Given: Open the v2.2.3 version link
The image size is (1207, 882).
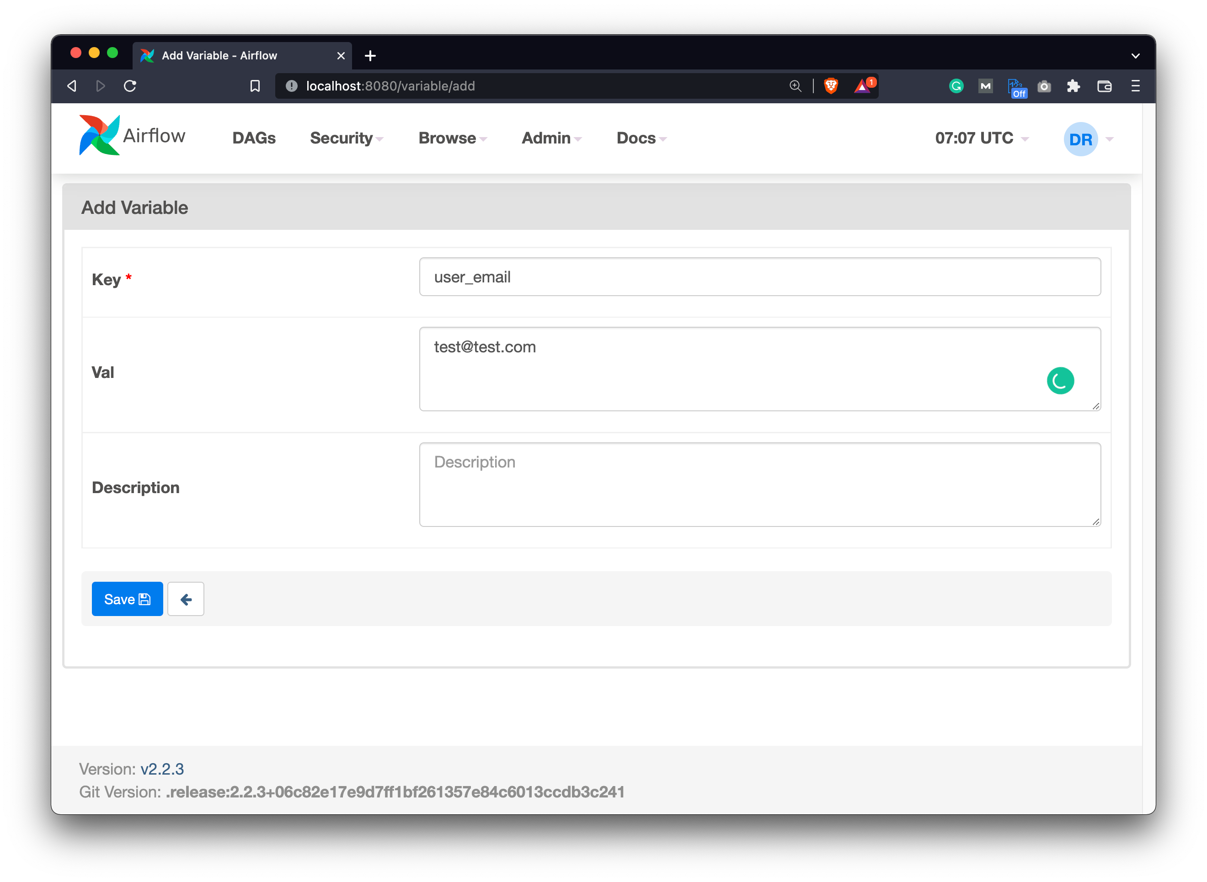Looking at the screenshot, I should (x=162, y=769).
